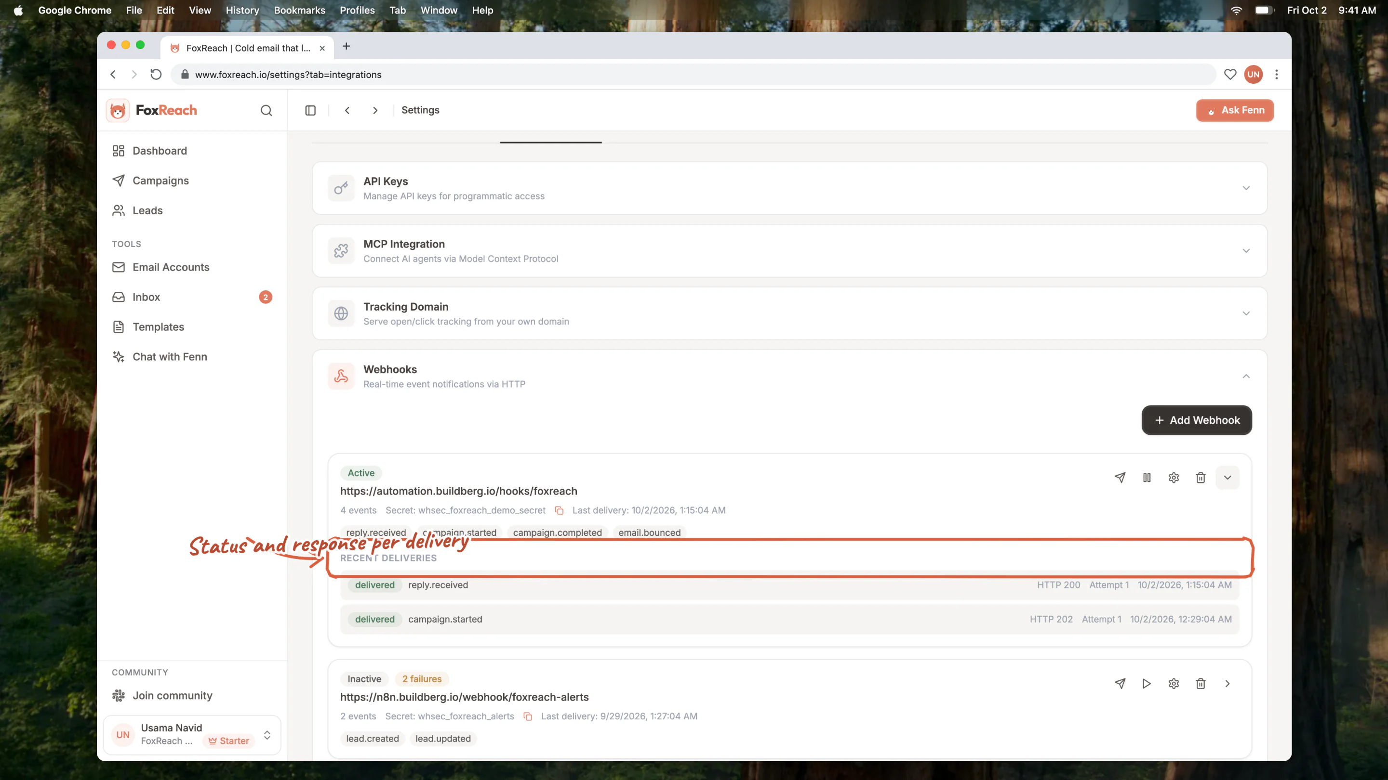Open Ask Fenn assistant
The width and height of the screenshot is (1388, 780).
(x=1234, y=110)
